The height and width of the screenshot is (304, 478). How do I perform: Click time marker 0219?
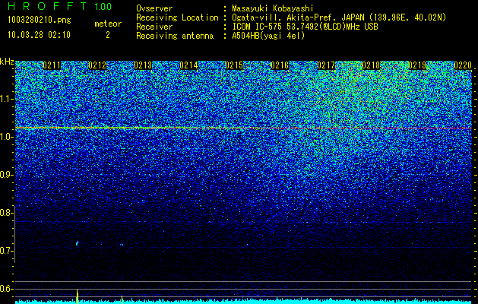417,65
